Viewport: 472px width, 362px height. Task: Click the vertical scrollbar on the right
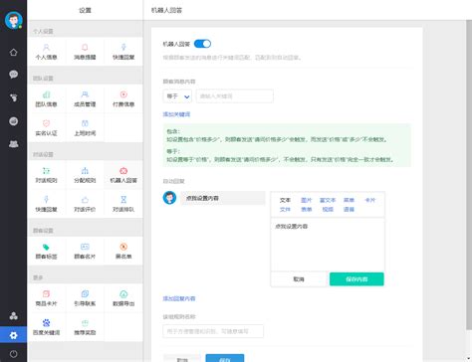[x=469, y=176]
